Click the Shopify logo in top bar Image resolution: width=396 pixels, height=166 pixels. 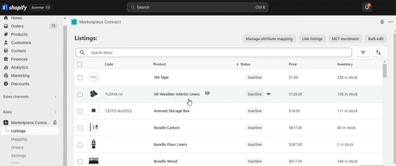click(x=14, y=7)
